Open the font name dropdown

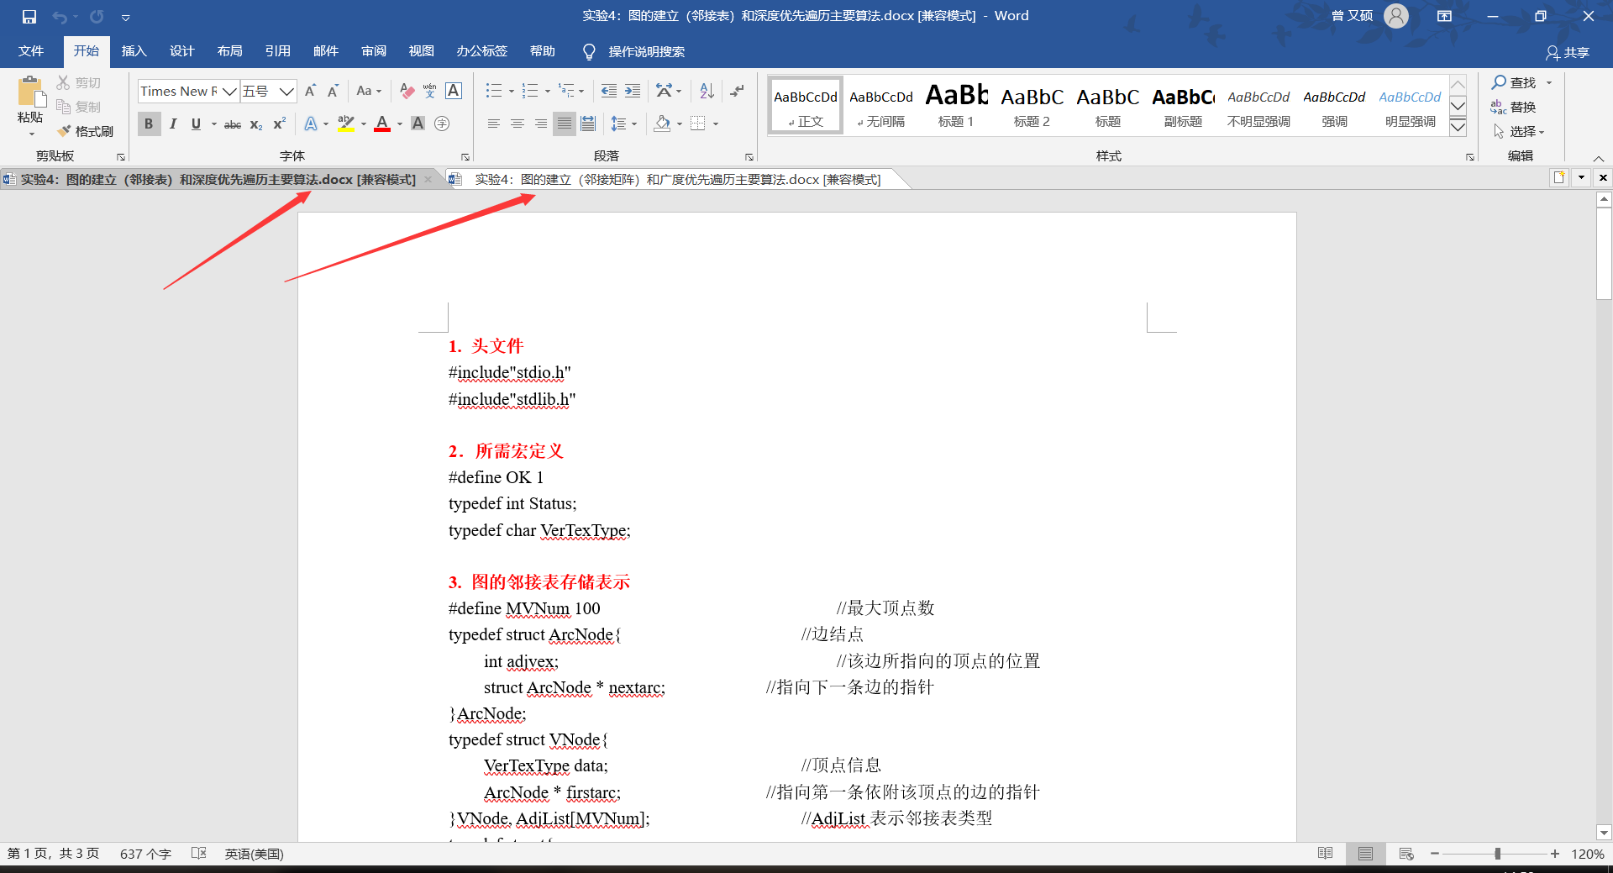tap(229, 91)
